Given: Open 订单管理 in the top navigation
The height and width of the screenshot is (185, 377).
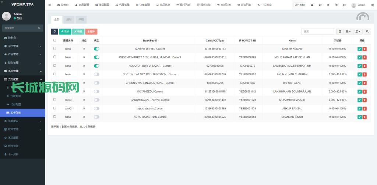Looking at the screenshot, I should [143, 5].
